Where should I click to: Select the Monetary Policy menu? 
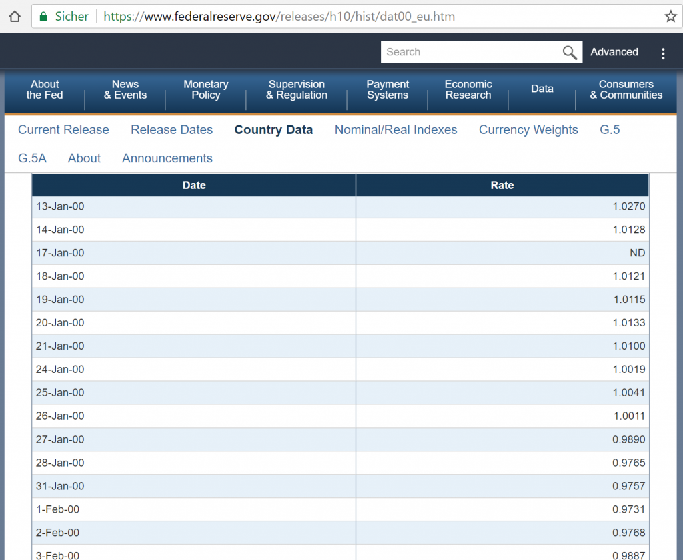click(x=206, y=89)
